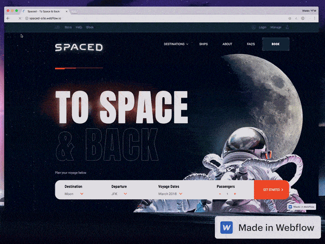Viewport: 325px width, 244px height.
Task: Open the DESTINATIONS navigation menu
Action: (x=174, y=44)
